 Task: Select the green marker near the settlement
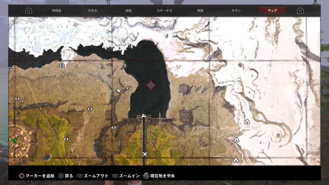tap(14, 141)
